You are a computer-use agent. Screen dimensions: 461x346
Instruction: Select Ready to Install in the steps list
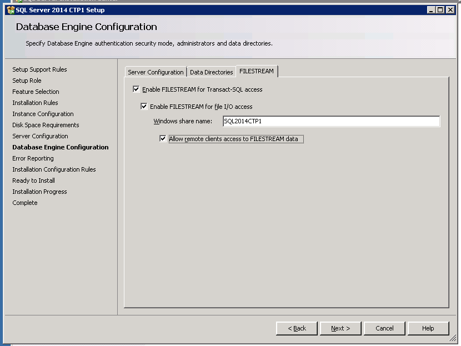33,180
